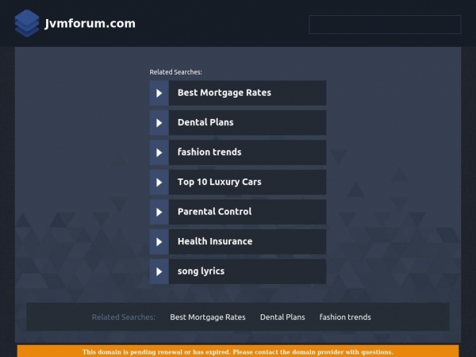Screen dimensions: 476x357
Task: Focus the search box in header
Action: click(x=385, y=25)
